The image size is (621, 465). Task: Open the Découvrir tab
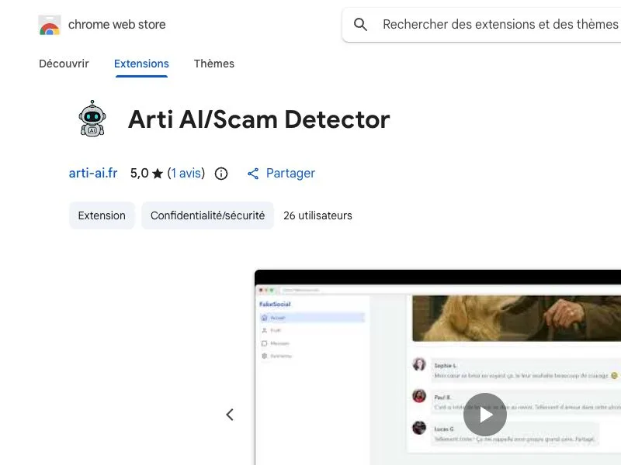pyautogui.click(x=64, y=64)
